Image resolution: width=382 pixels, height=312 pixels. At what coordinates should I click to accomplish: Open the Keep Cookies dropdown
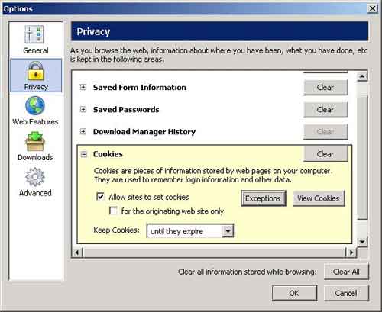click(x=228, y=231)
